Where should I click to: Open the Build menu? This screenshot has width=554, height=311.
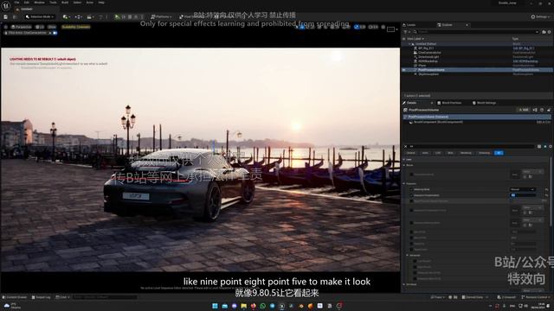click(x=65, y=3)
